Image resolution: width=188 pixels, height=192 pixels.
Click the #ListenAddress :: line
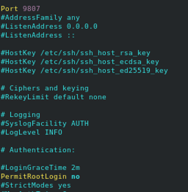coord(38,35)
